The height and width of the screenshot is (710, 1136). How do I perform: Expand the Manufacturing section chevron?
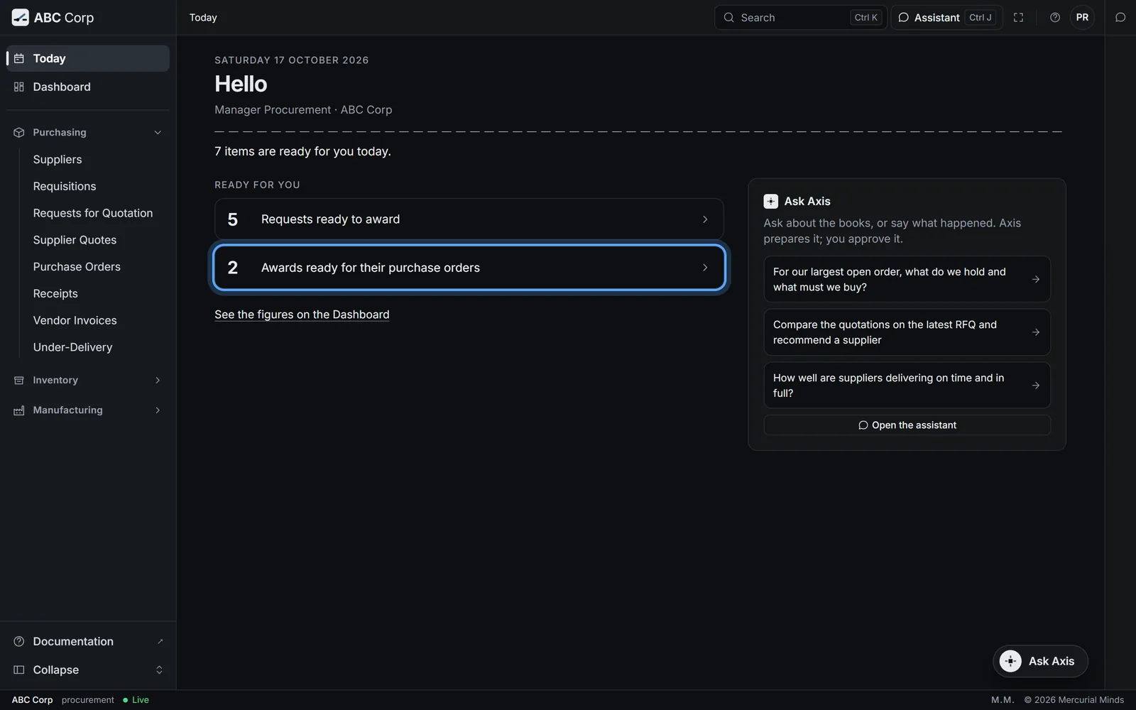(x=158, y=410)
